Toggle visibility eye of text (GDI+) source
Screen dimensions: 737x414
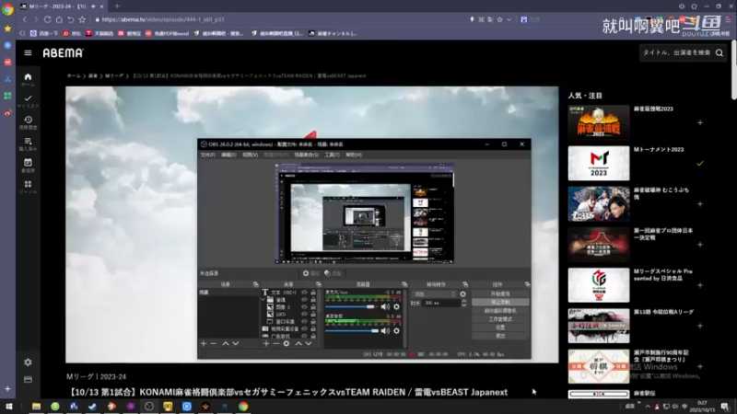304,293
